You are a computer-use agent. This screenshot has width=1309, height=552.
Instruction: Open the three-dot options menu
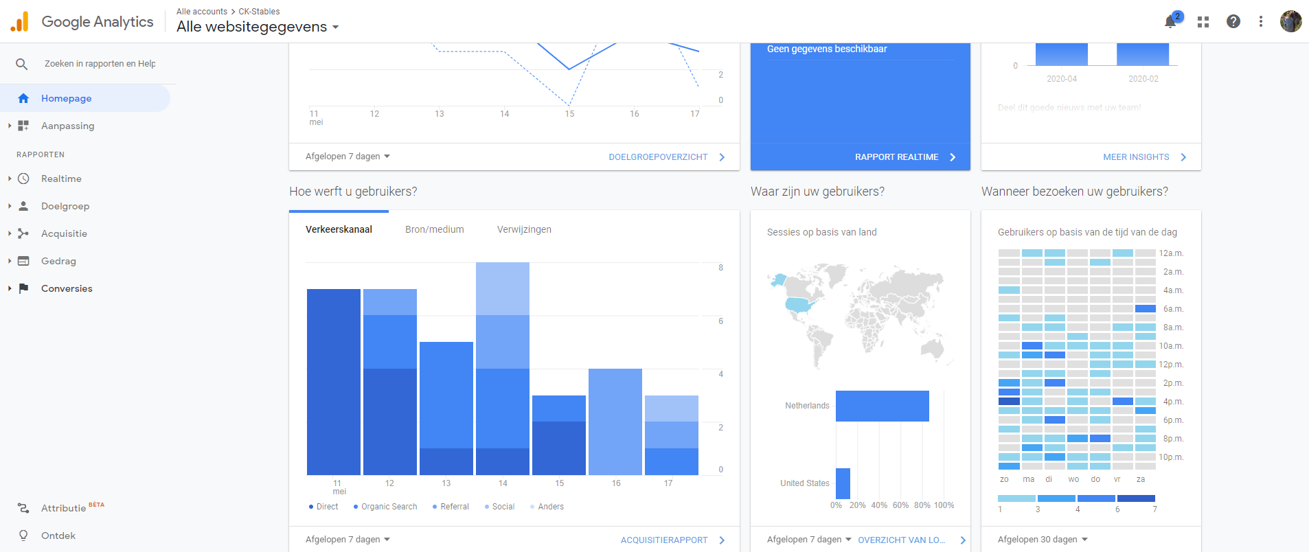click(1260, 22)
